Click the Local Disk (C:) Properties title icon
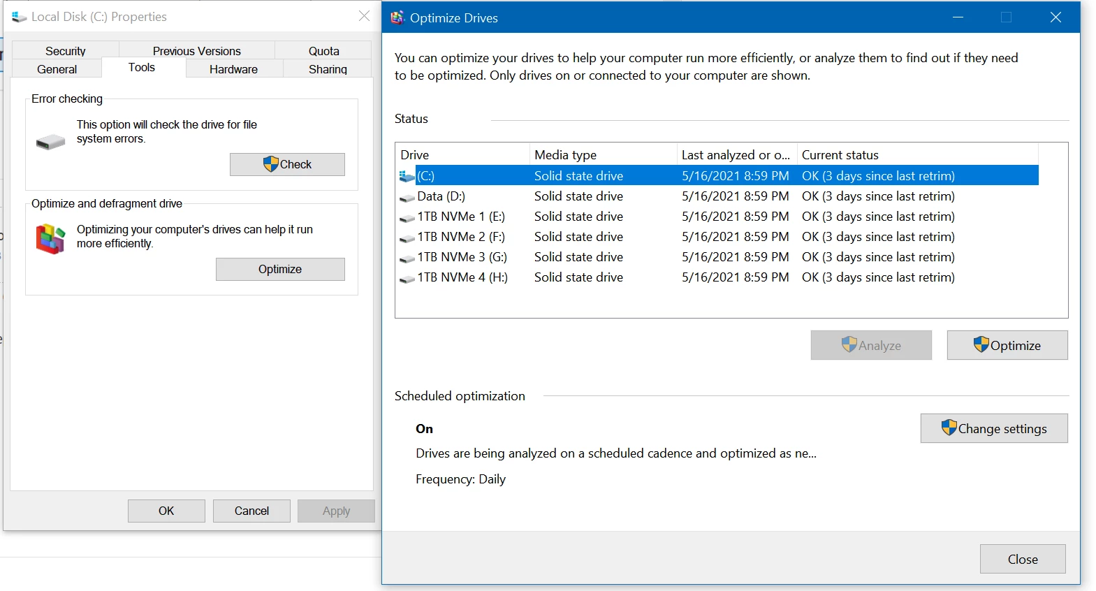This screenshot has width=1096, height=591. [19, 17]
